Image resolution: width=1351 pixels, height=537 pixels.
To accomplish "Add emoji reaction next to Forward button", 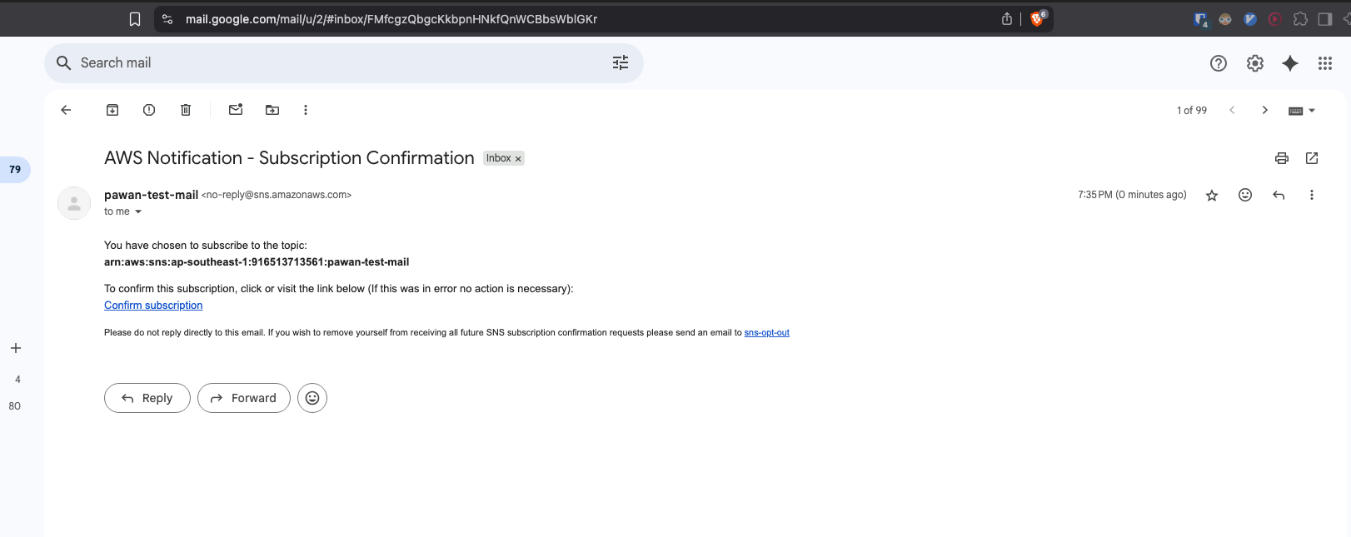I will [x=312, y=398].
